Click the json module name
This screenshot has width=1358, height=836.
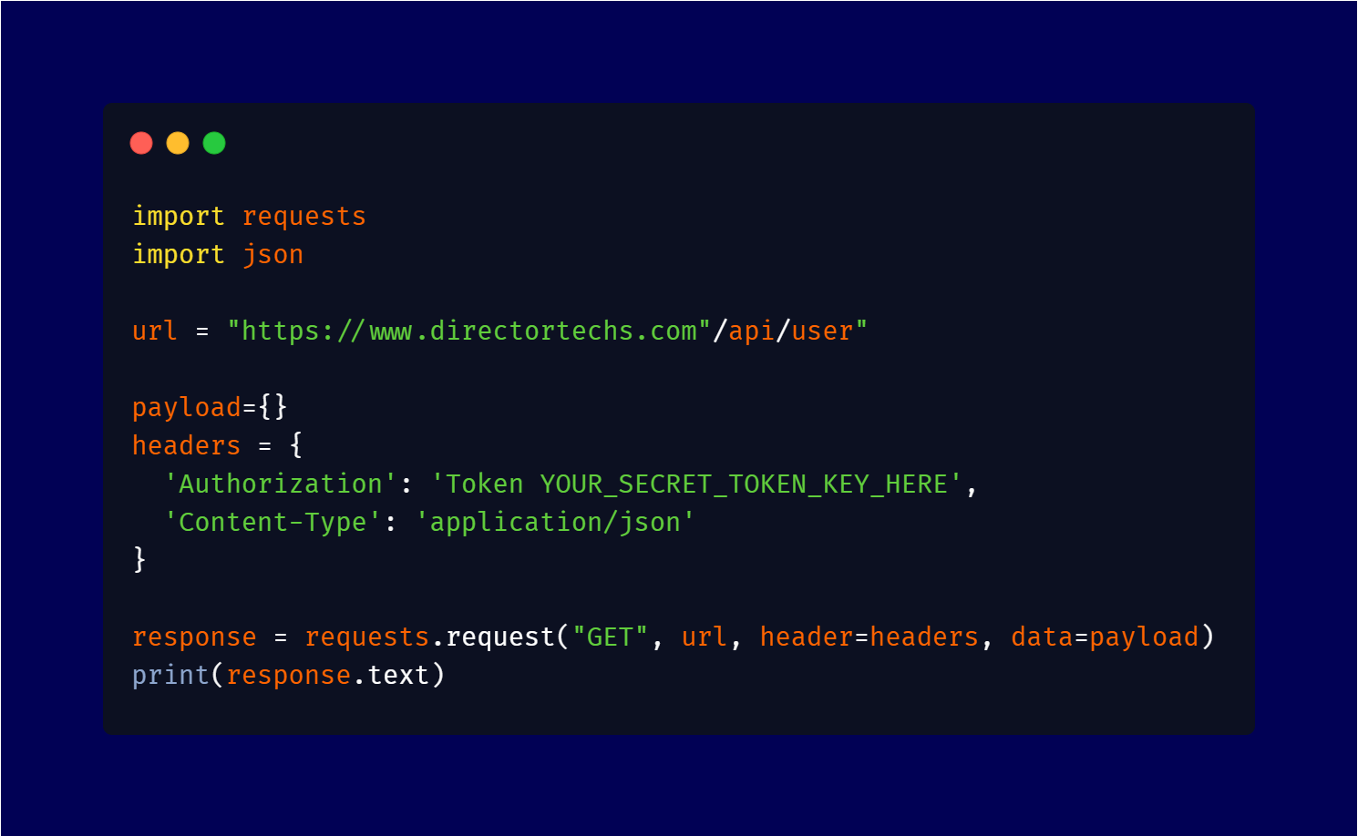coord(273,255)
